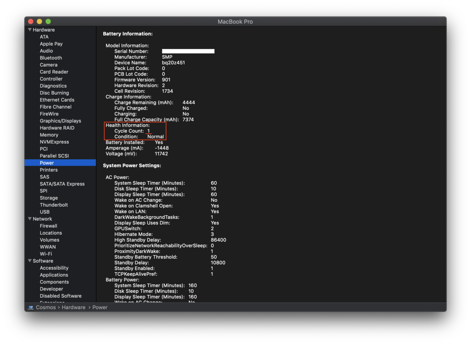The width and height of the screenshot is (471, 344).
Task: Open Disabled Software entry
Action: tap(60, 296)
